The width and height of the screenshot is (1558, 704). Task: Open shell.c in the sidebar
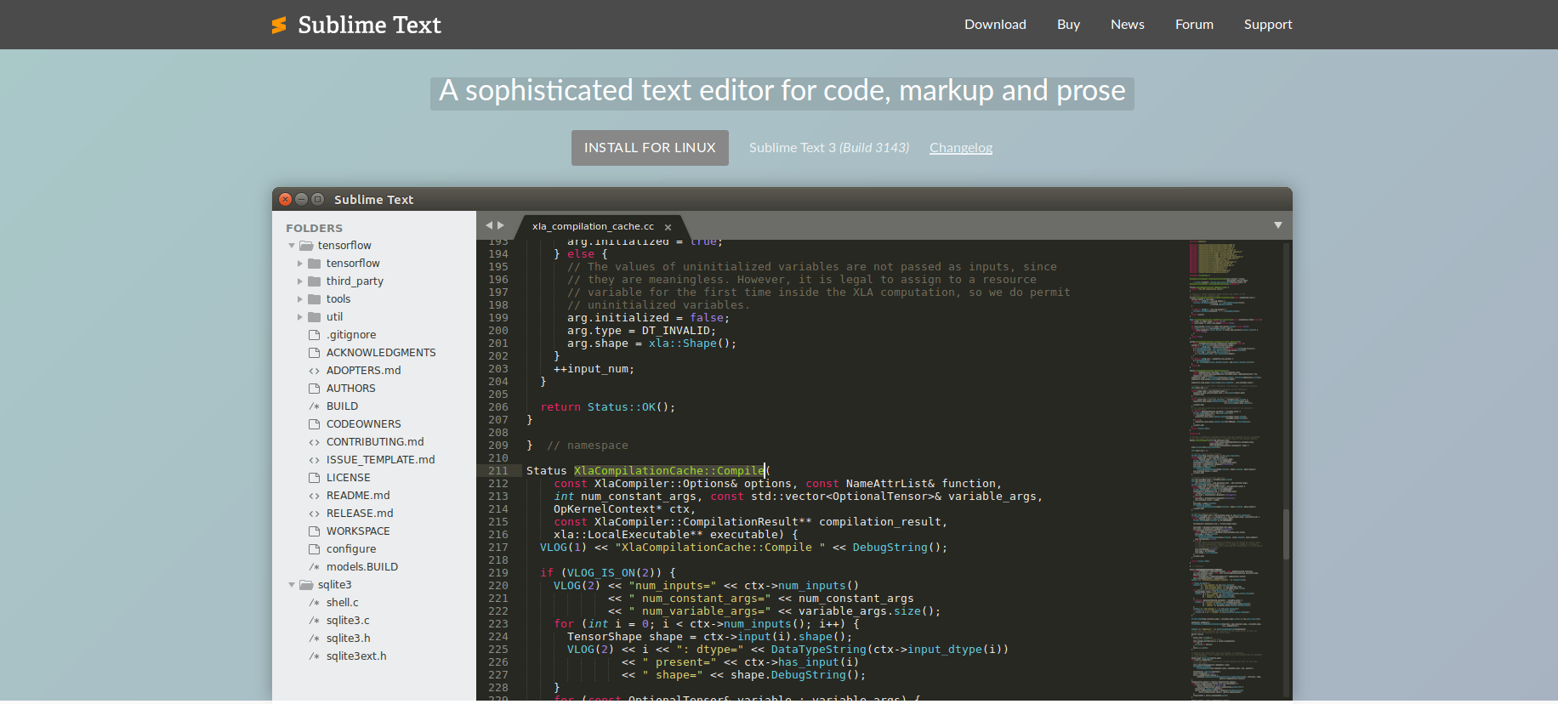[x=342, y=603]
